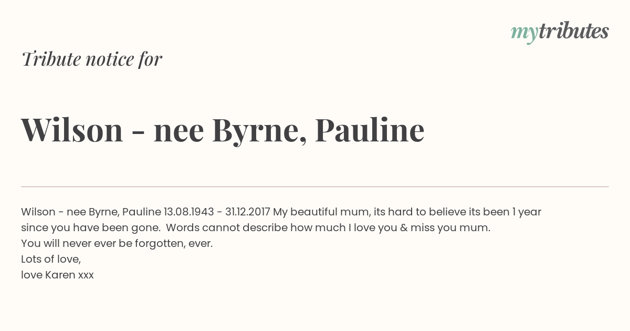
Task: Click "Wilson - nee Byrne, Pauline" in the paragraph
Action: click(91, 213)
